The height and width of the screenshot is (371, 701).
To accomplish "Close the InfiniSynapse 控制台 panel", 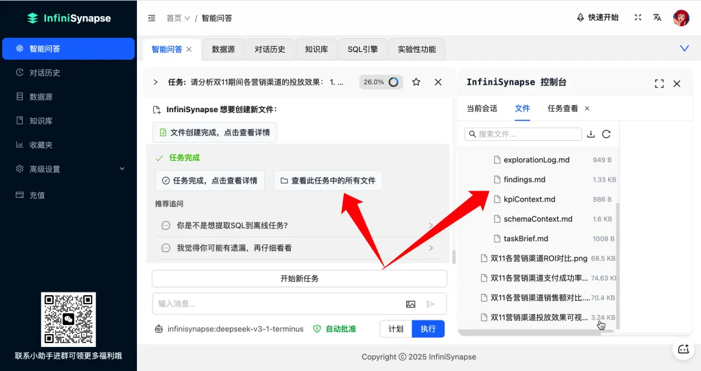I will pos(677,84).
